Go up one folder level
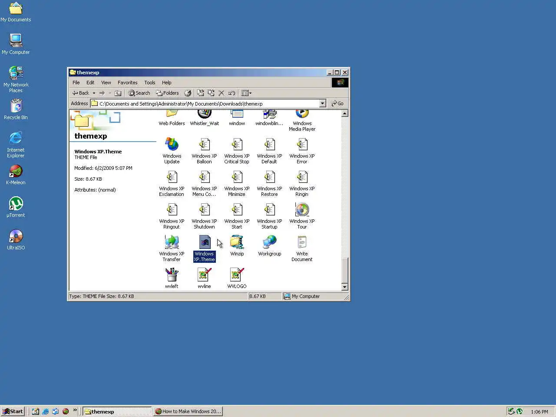 coord(118,93)
